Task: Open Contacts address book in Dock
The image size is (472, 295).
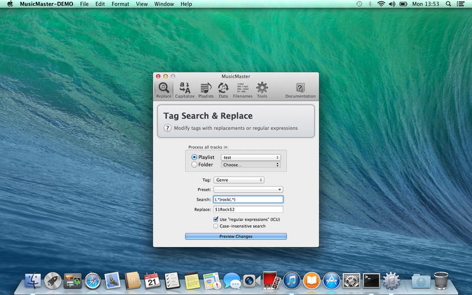Action: pyautogui.click(x=132, y=281)
